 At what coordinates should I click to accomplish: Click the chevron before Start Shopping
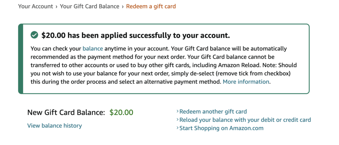178,128
